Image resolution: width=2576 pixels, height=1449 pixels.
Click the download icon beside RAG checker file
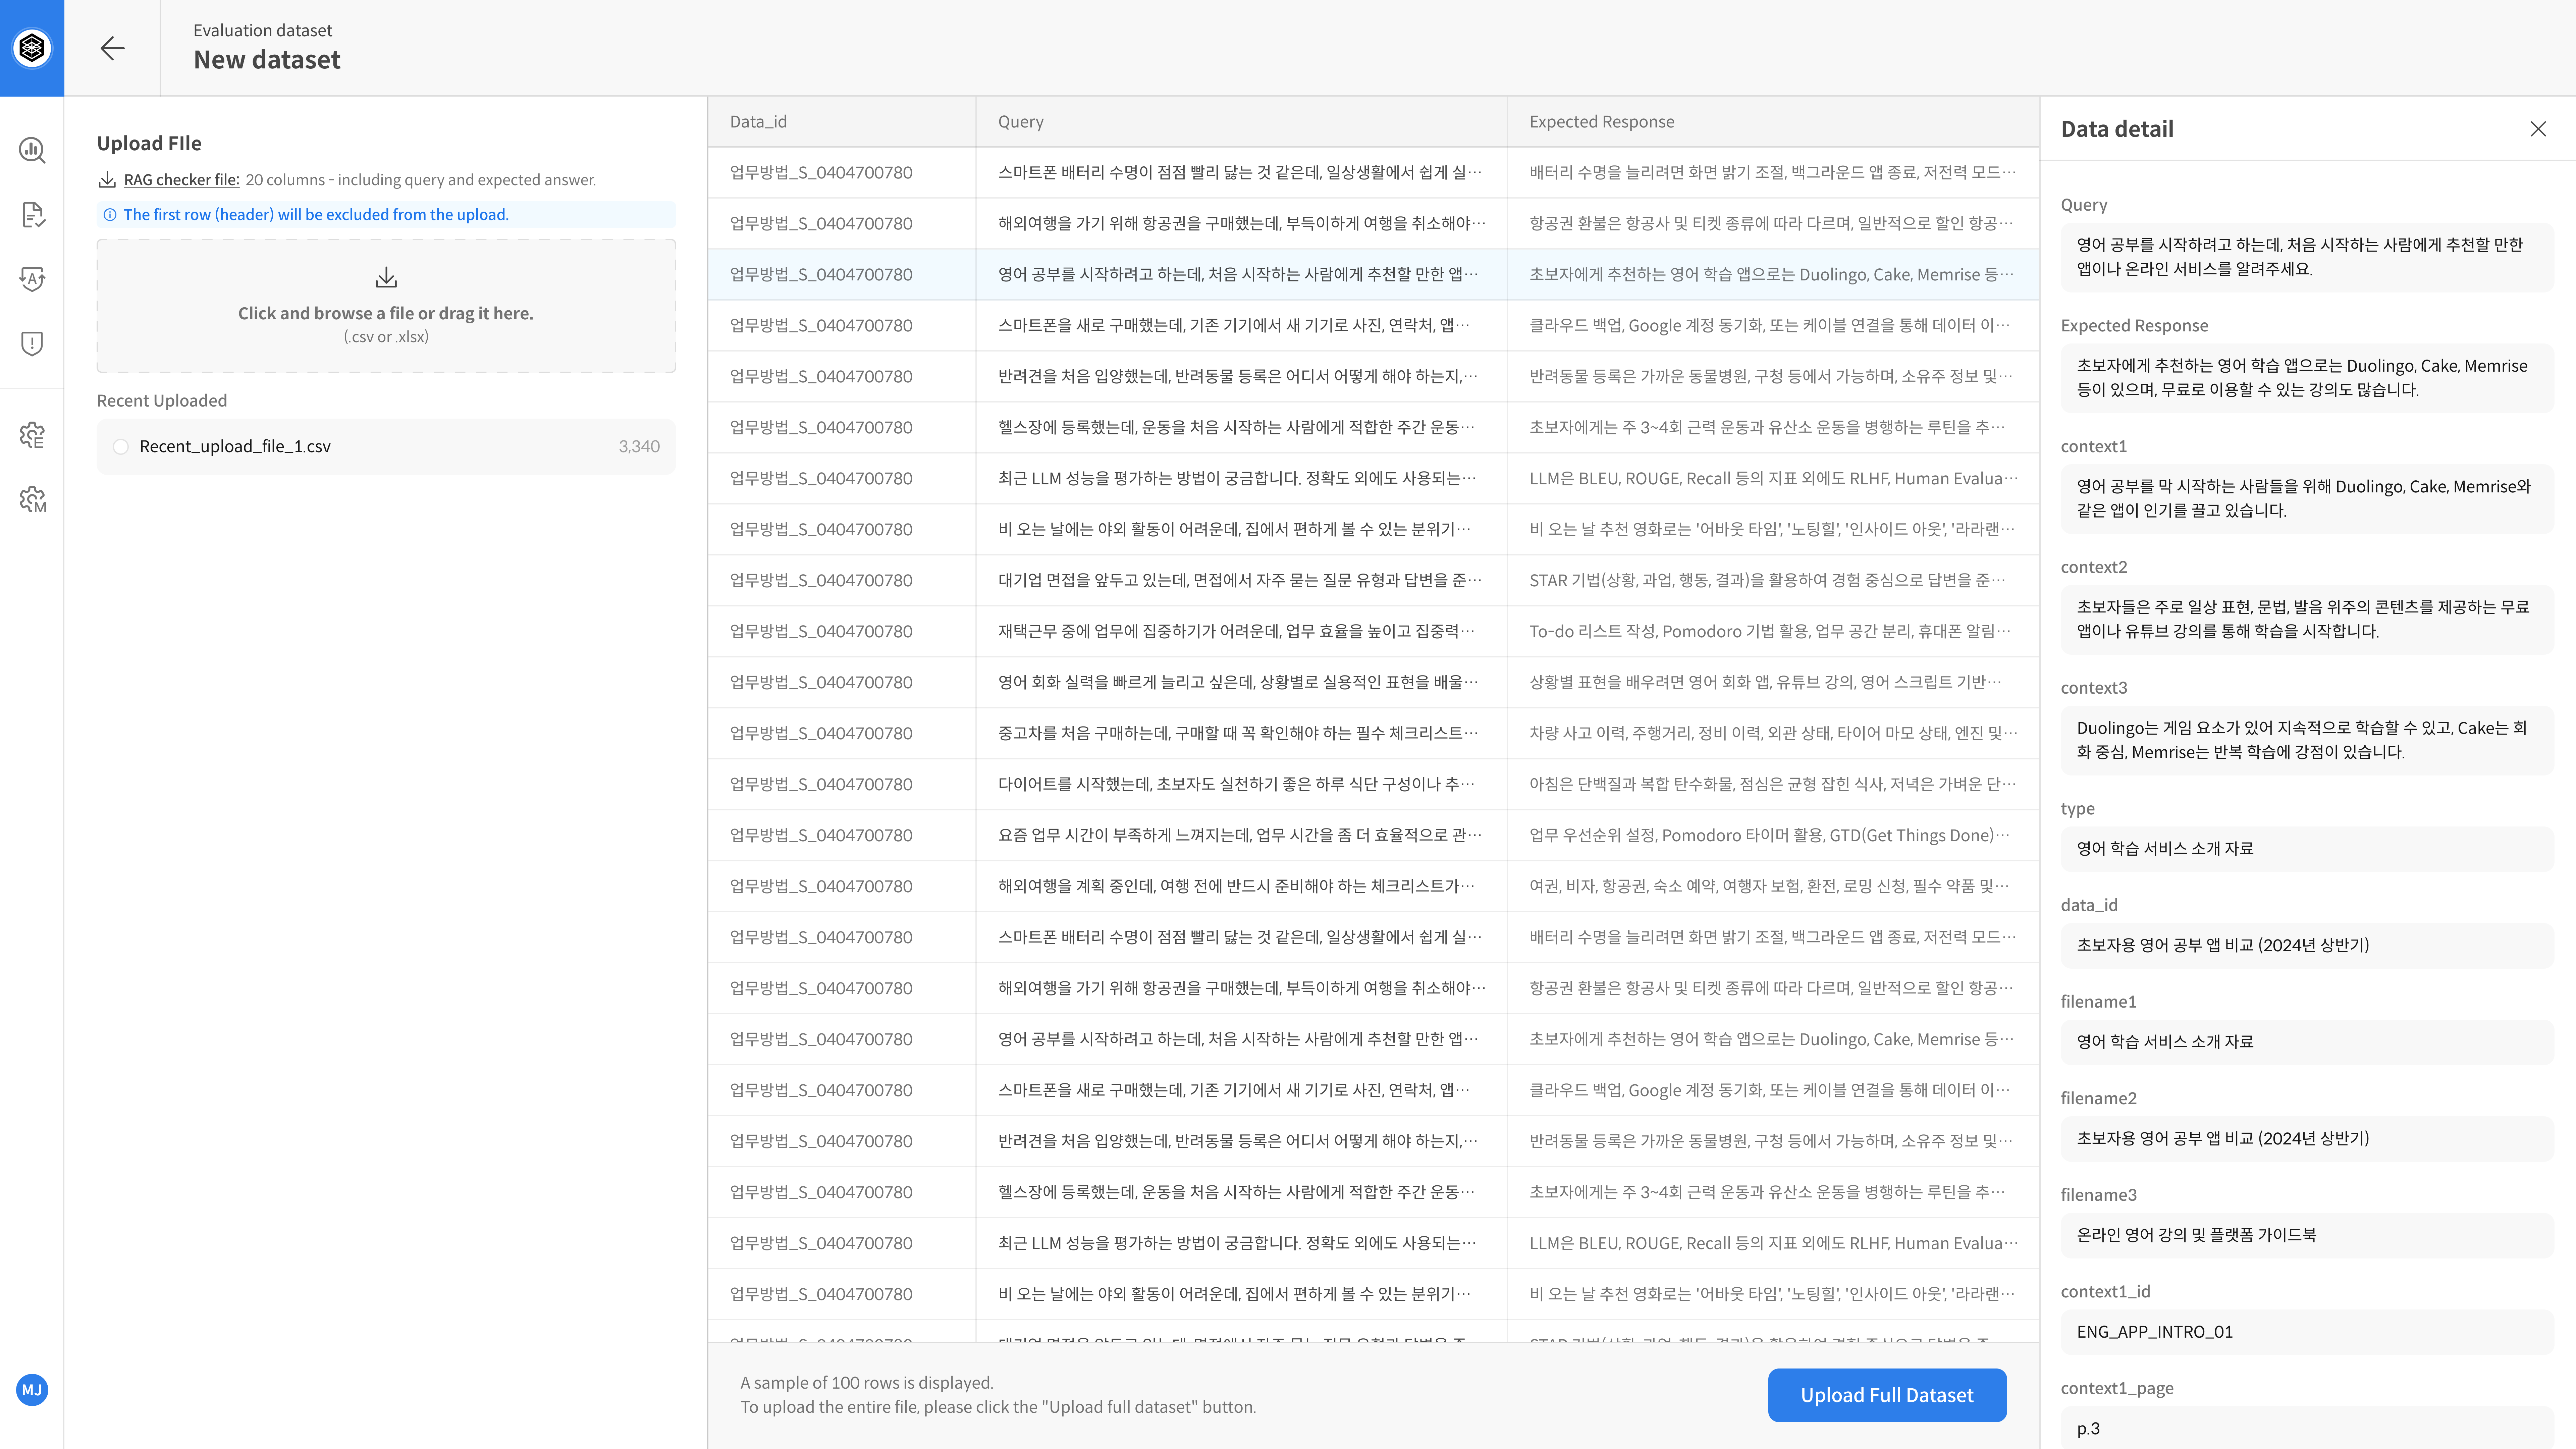(107, 180)
